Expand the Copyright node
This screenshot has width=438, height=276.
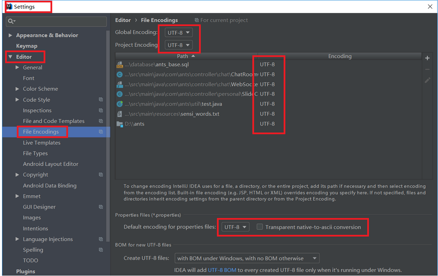coord(17,175)
